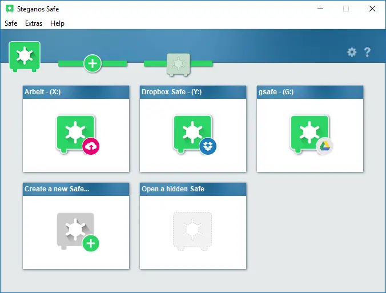386x293 pixels.
Task: Click the green plus badge on new safe
Action: point(91,243)
